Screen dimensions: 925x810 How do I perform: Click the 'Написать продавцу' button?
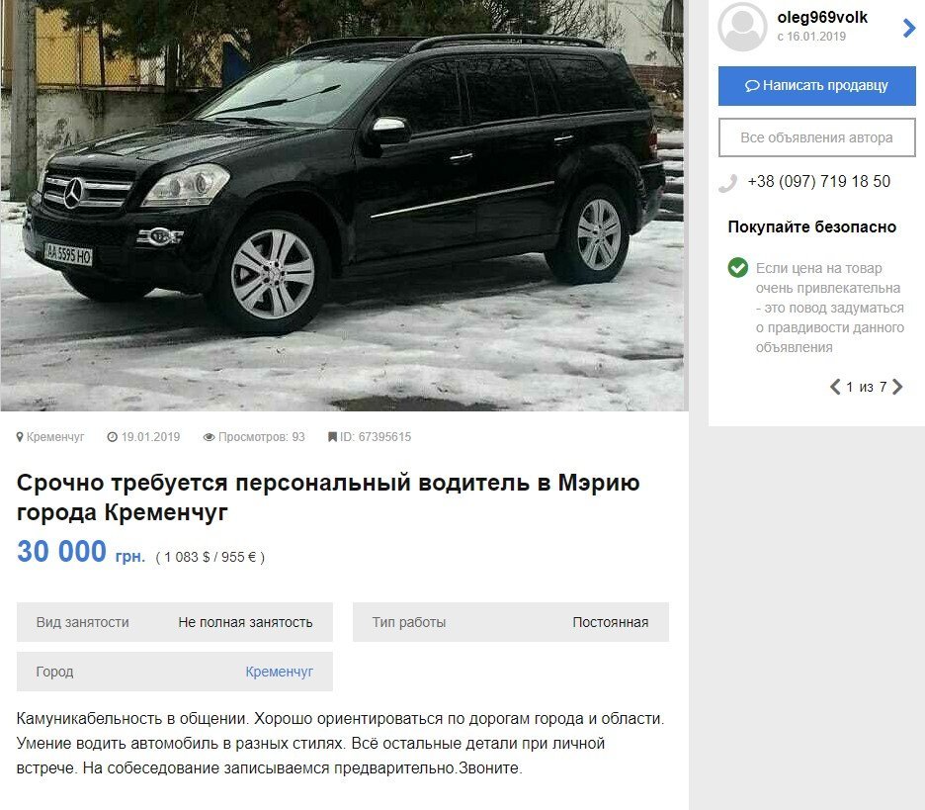click(816, 86)
